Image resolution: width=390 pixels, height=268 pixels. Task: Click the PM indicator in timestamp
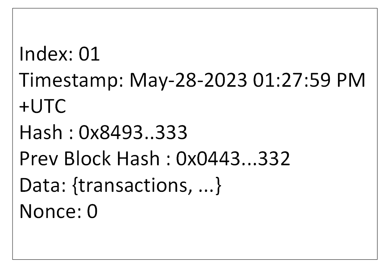pyautogui.click(x=351, y=80)
